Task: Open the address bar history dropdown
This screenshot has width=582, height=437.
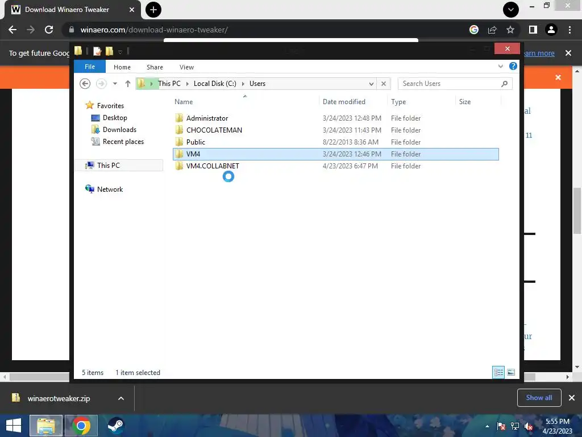Action: click(371, 84)
